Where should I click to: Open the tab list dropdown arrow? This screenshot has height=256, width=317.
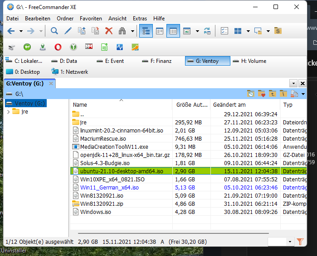293,83
